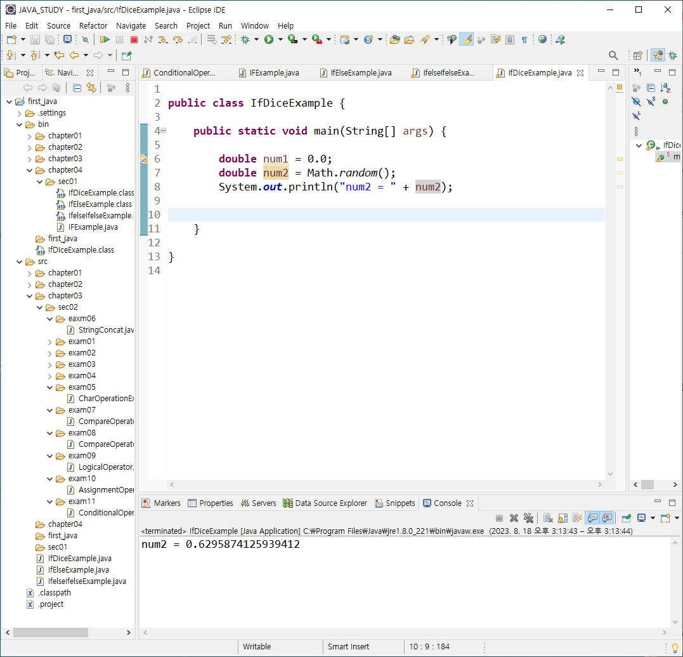Toggle Word Wrap in toolbar
683x657 pixels.
[496, 39]
